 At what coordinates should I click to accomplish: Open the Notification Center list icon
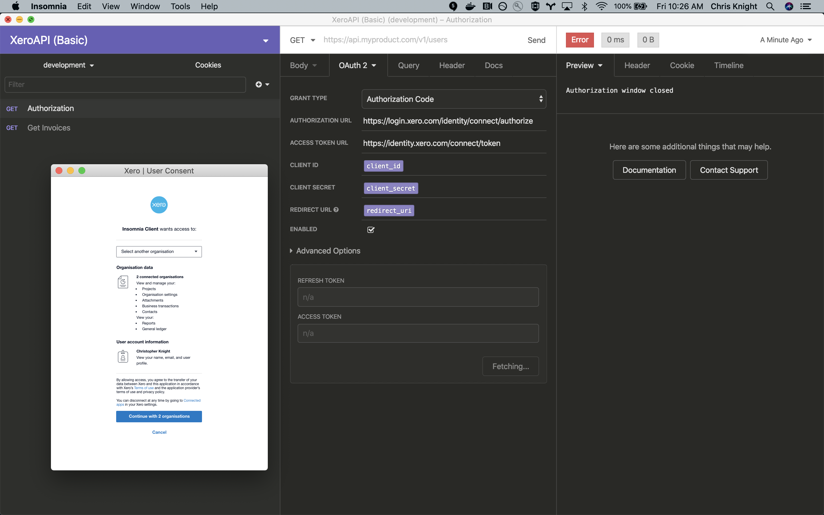pyautogui.click(x=805, y=7)
